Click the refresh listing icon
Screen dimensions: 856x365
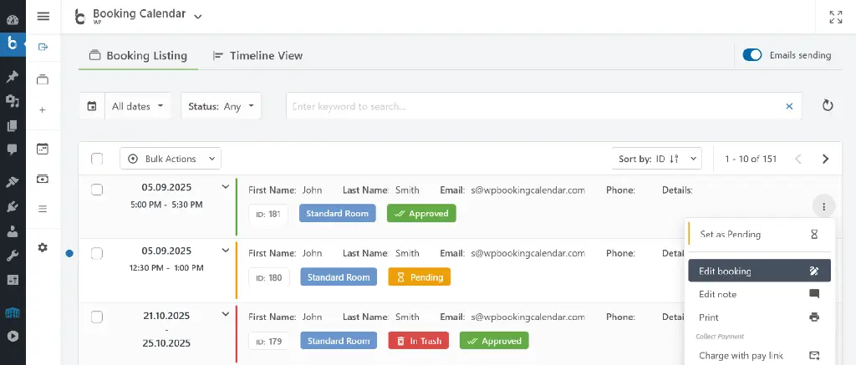(x=828, y=106)
